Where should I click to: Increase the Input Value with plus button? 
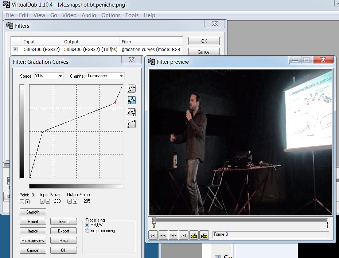coord(48,202)
